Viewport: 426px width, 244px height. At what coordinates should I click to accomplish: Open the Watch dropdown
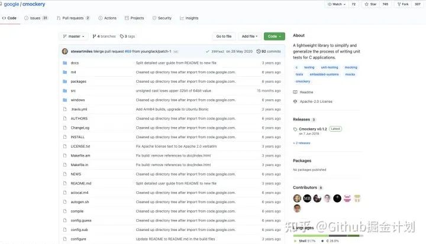point(337,4)
